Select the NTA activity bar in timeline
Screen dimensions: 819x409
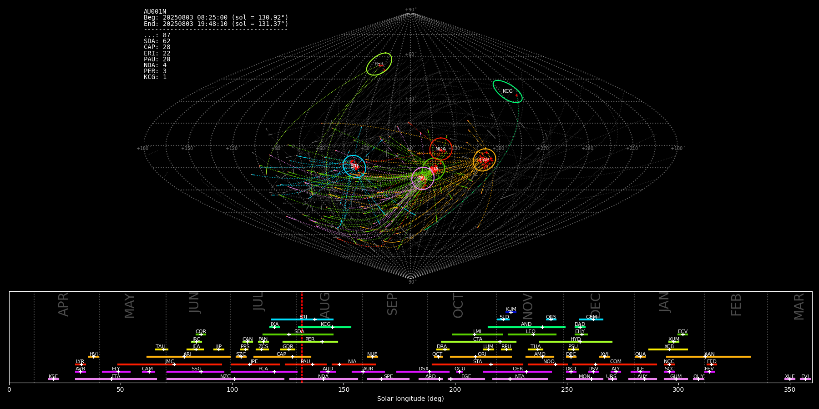point(520,379)
